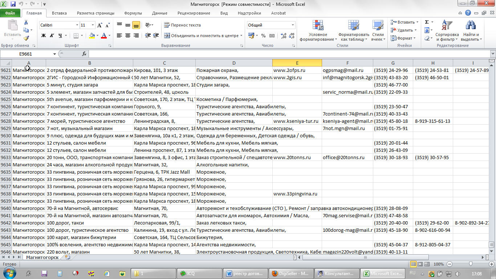Decrease font size with small A icon

pos(107,25)
